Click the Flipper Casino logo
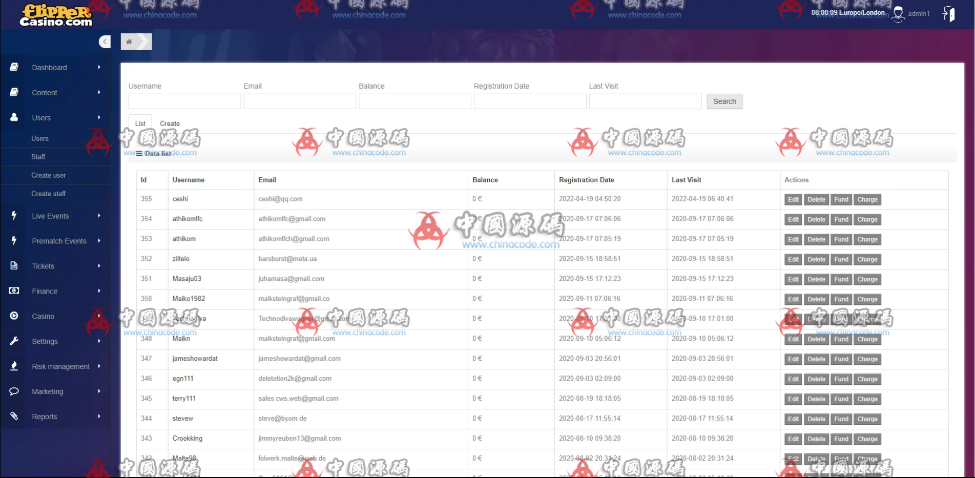The width and height of the screenshot is (975, 478). [x=56, y=15]
